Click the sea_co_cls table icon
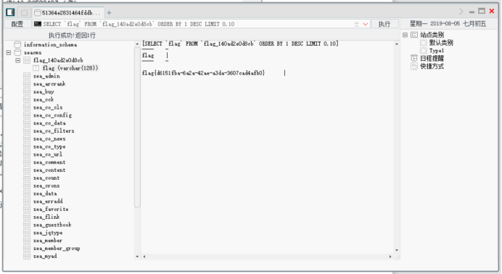 (x=27, y=107)
